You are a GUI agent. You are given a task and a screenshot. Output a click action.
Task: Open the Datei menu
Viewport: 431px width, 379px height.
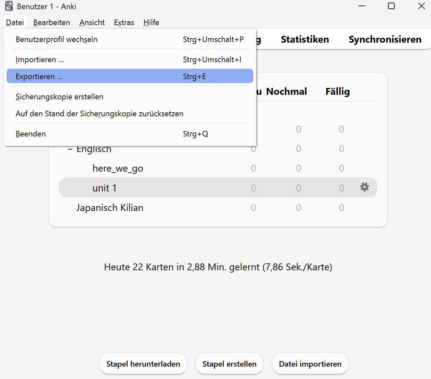(15, 22)
